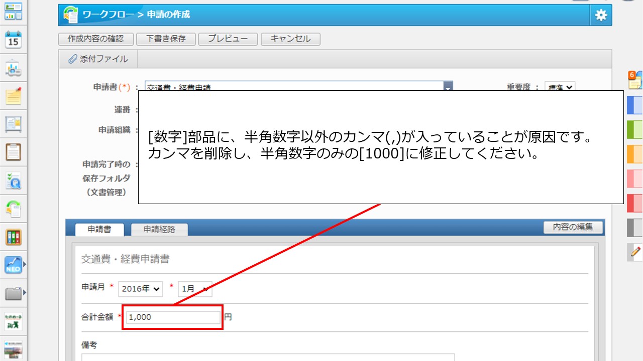This screenshot has width=643, height=361.
Task: Open the workflow icon in sidebar
Action: pos(14,209)
